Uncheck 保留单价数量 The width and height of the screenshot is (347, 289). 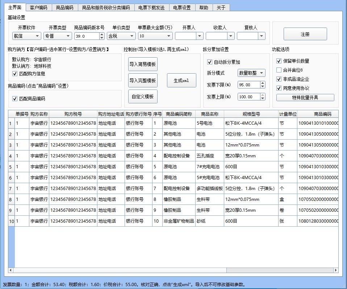pos(279,61)
